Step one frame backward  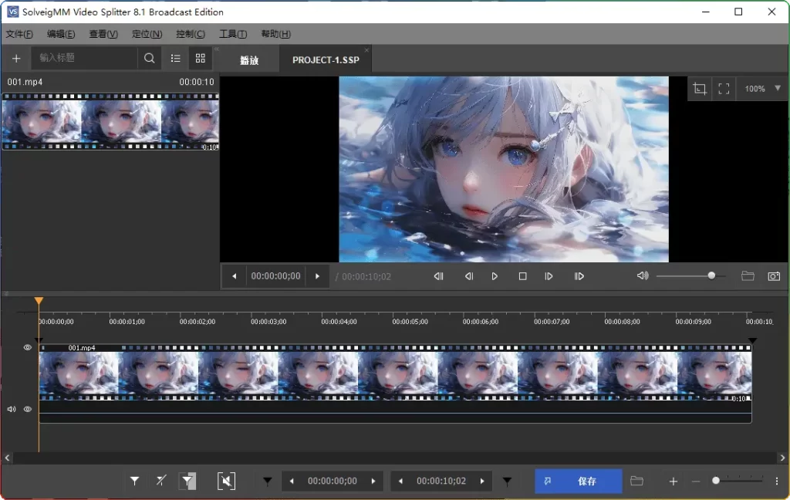coord(469,276)
